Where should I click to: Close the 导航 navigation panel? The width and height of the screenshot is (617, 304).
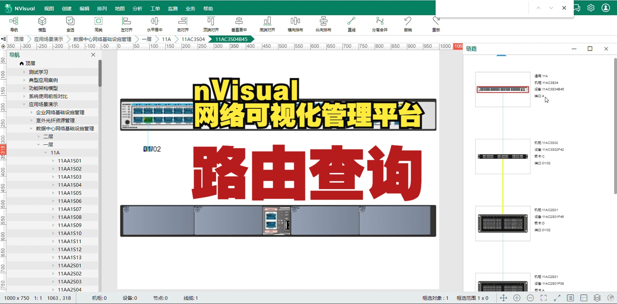[x=93, y=55]
